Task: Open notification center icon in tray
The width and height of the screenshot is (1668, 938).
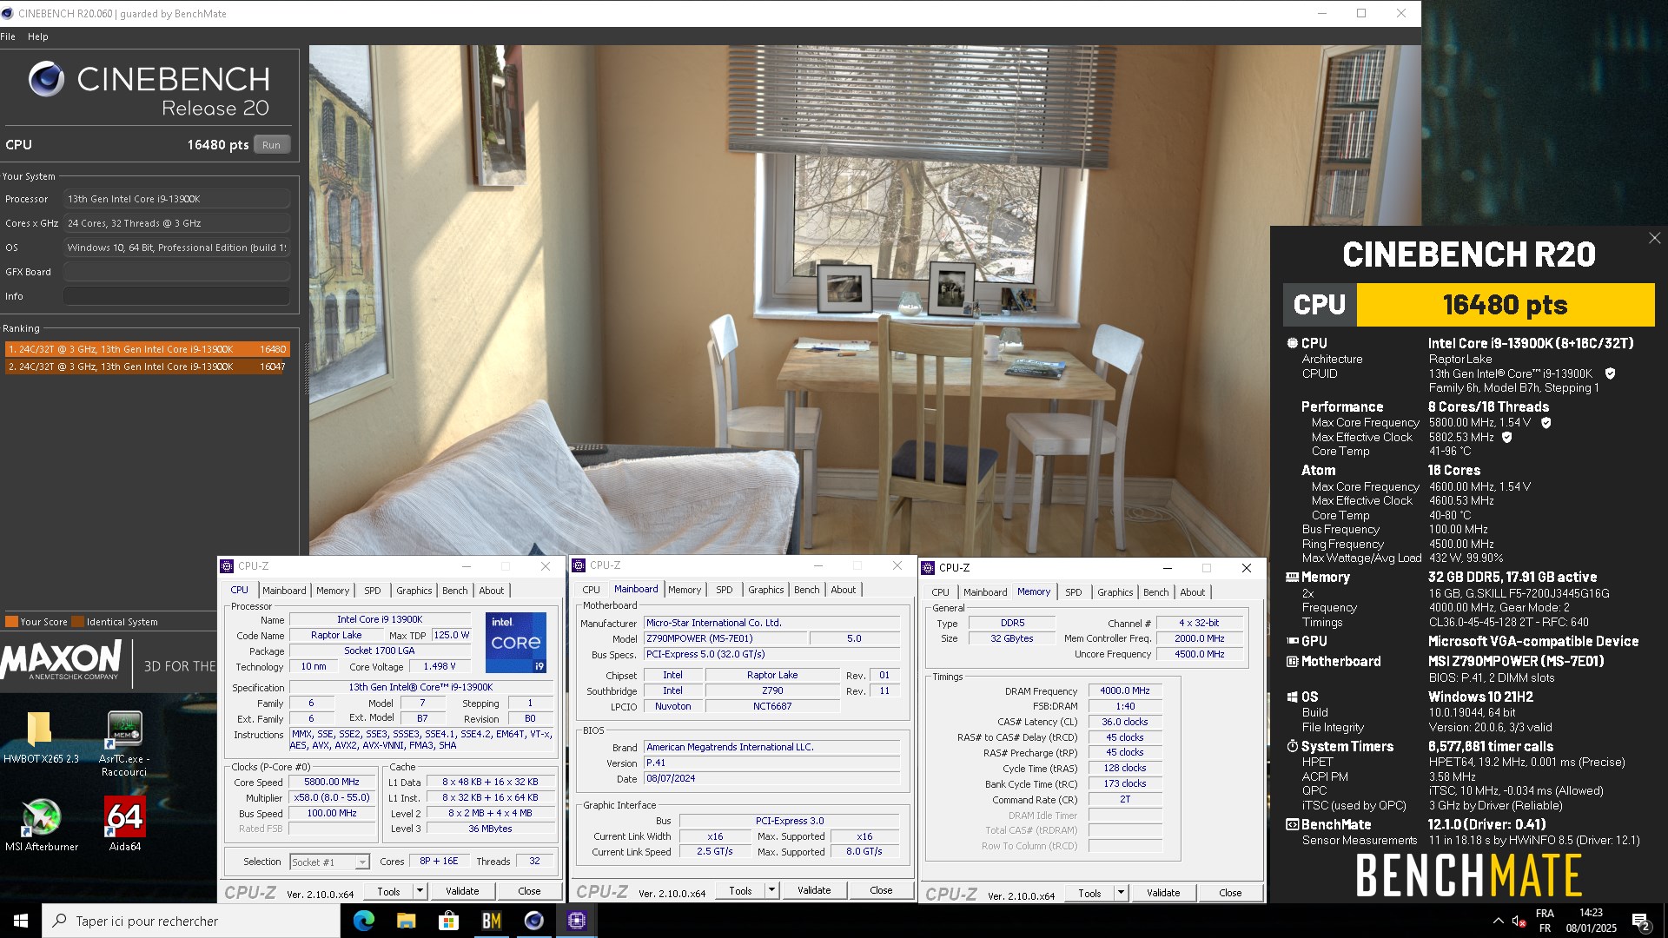Action: pyautogui.click(x=1641, y=921)
